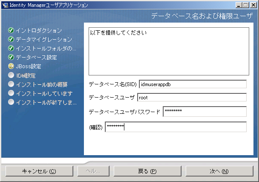Select the IDM設定 step label
The height and width of the screenshot is (182, 259).
26,75
